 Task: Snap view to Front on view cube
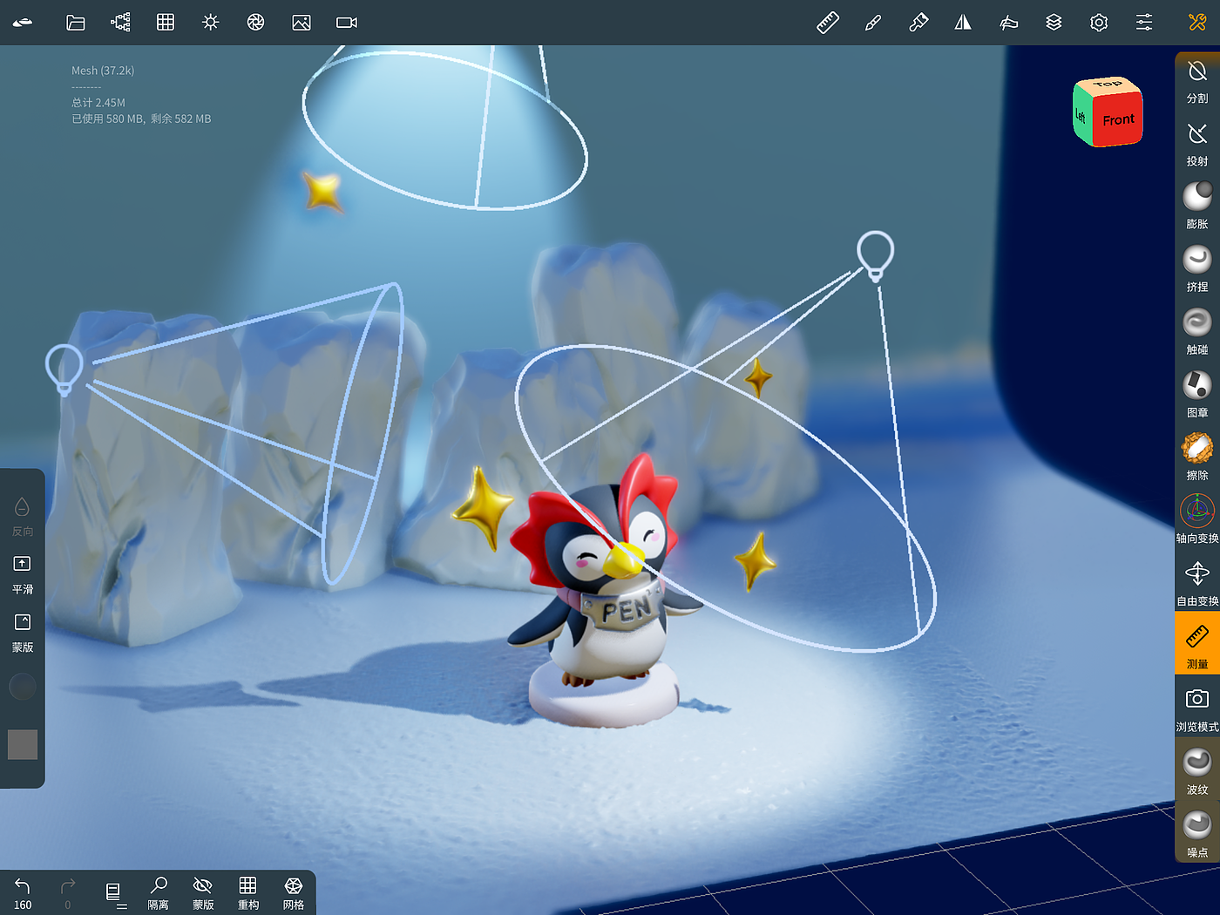click(x=1118, y=120)
